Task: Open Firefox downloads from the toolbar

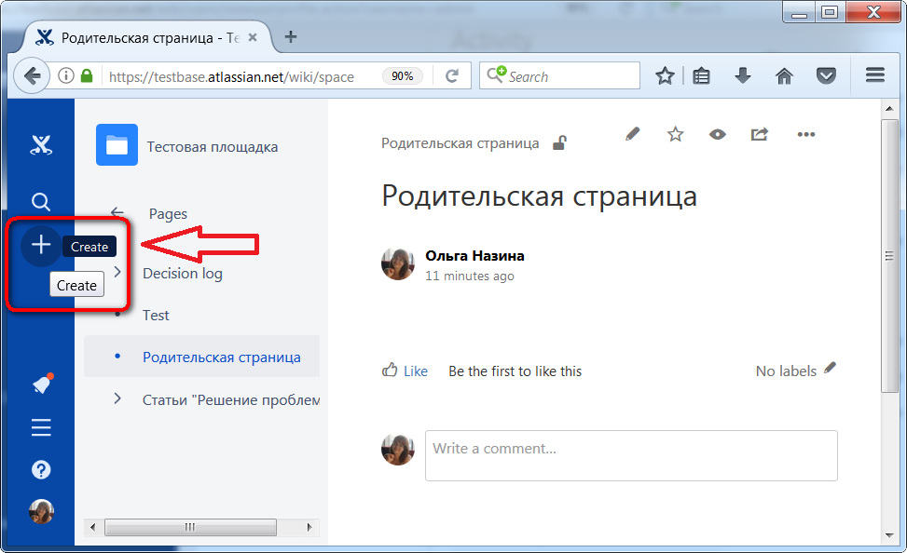Action: tap(742, 74)
